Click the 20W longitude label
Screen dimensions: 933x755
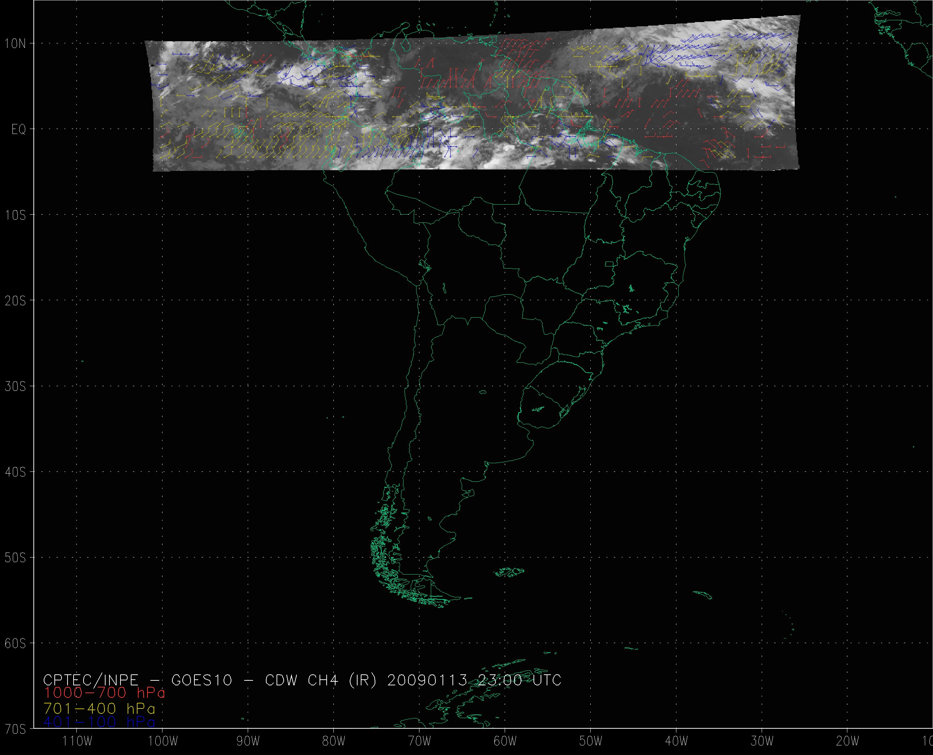(x=848, y=741)
